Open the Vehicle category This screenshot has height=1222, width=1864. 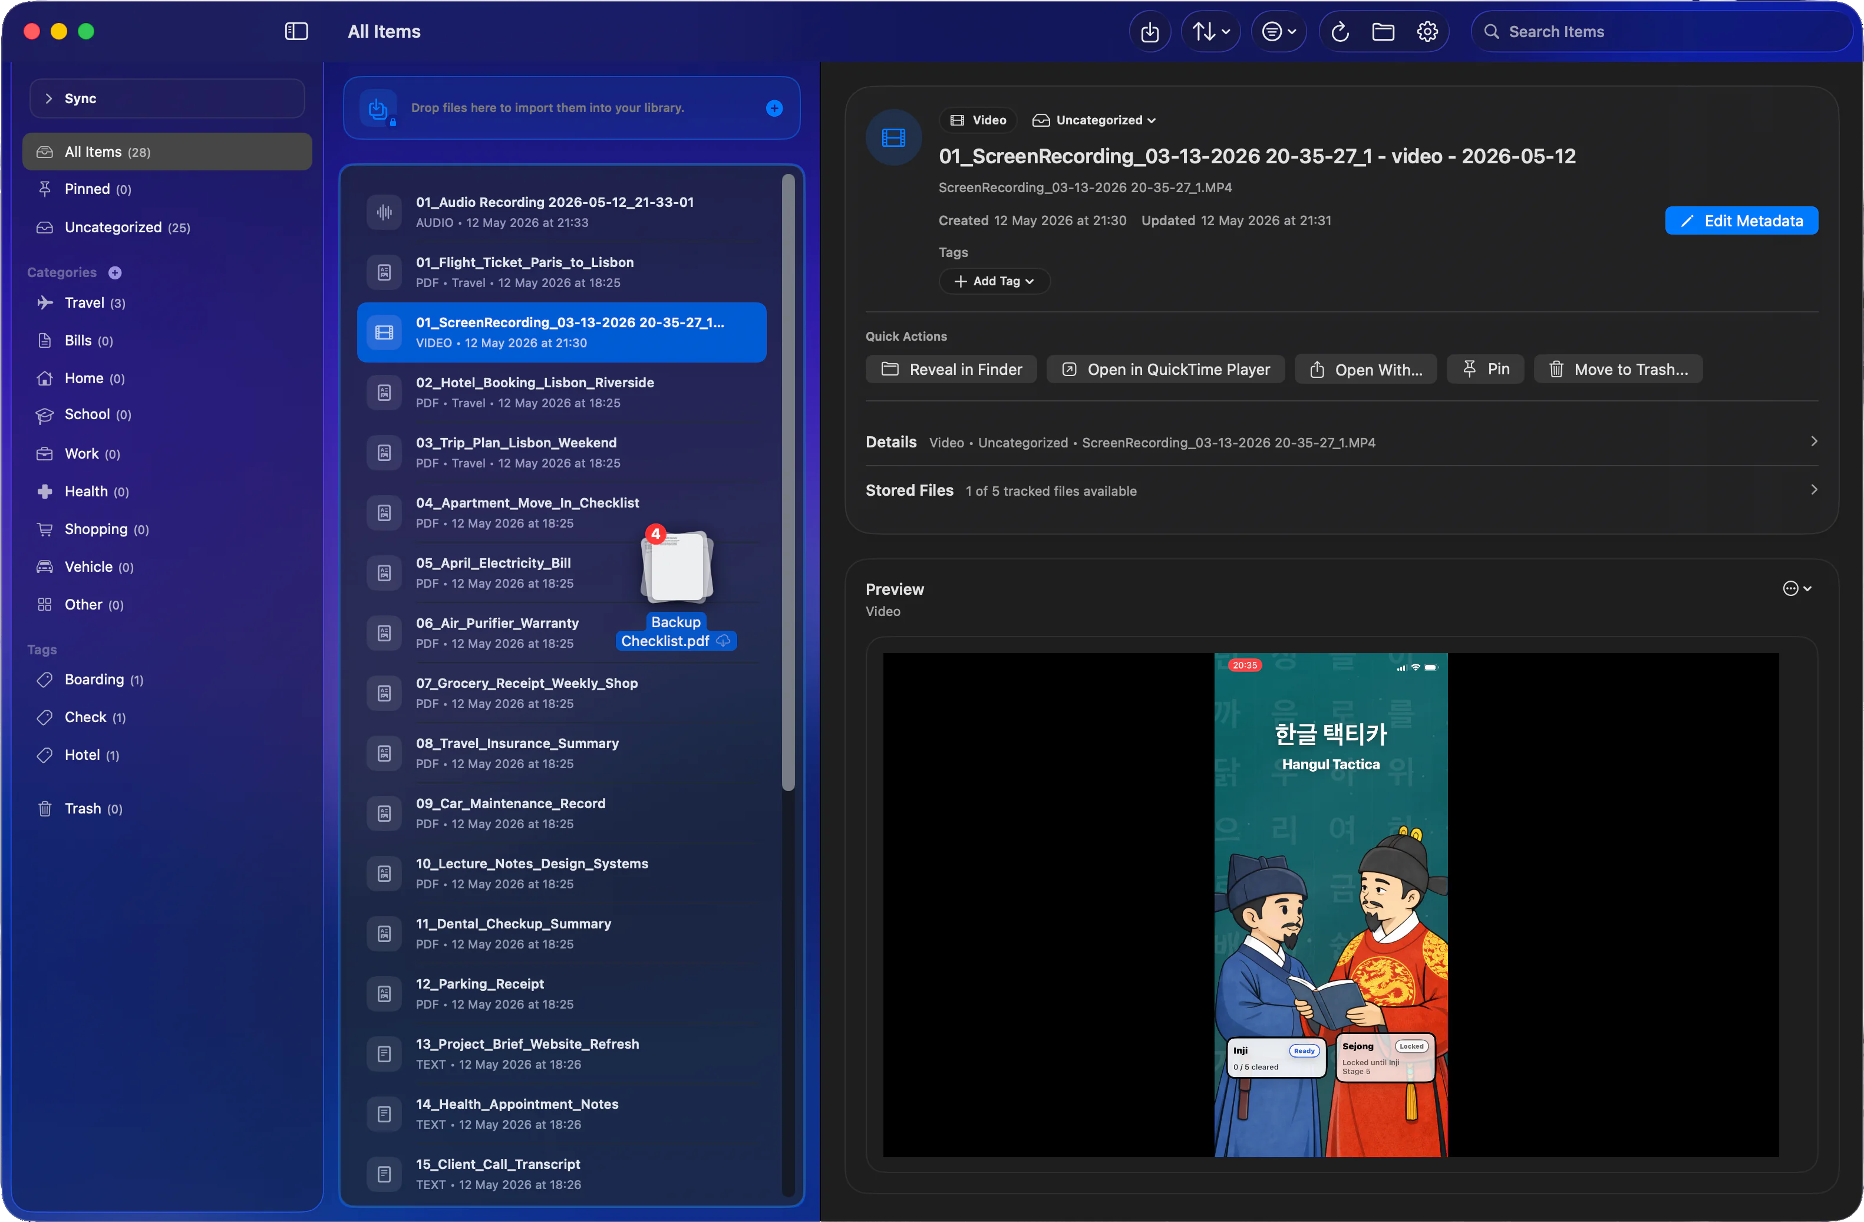(x=167, y=566)
